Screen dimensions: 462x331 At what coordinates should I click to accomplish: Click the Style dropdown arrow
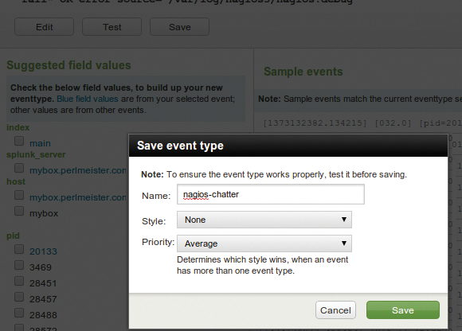(x=344, y=220)
